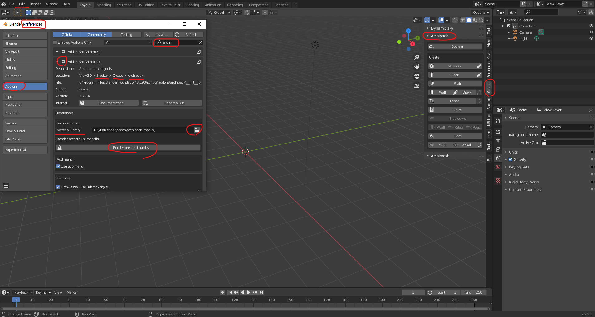Expand Rigid Body World panel

[x=506, y=182]
